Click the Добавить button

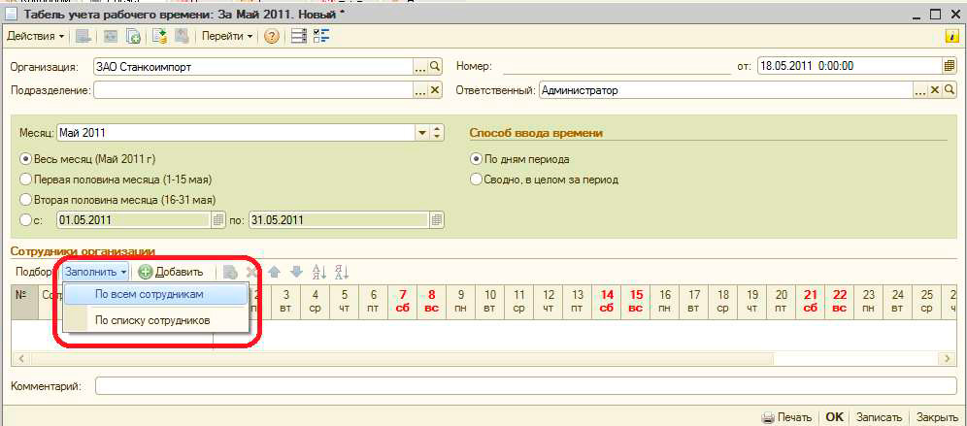click(170, 272)
